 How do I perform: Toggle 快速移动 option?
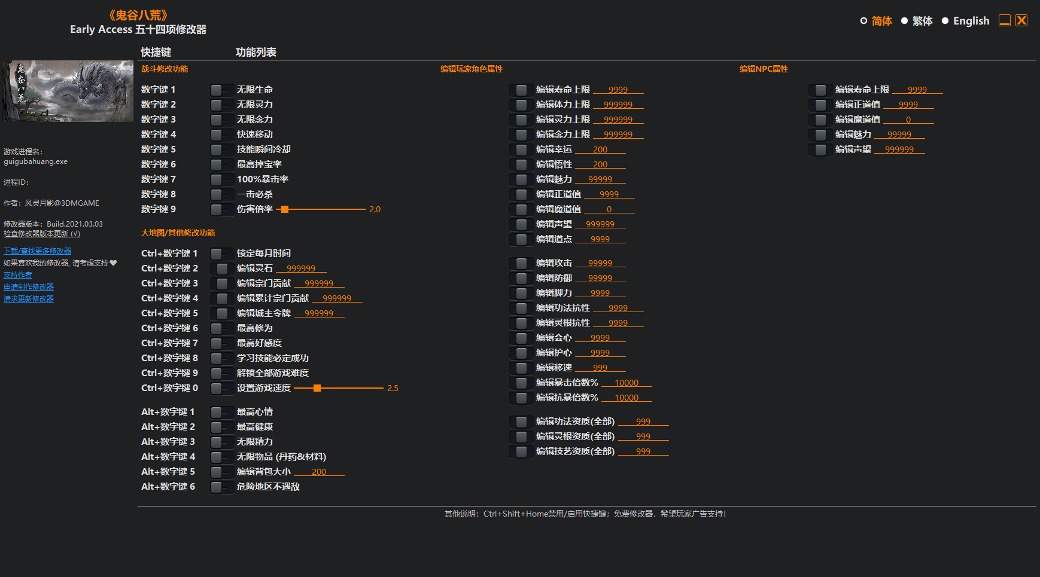coord(221,135)
